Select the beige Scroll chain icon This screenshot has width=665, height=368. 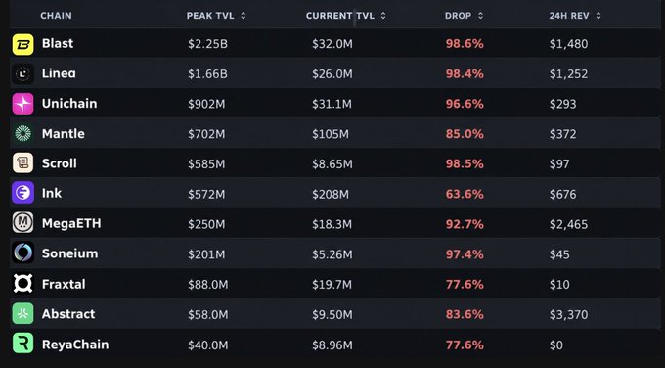22,163
